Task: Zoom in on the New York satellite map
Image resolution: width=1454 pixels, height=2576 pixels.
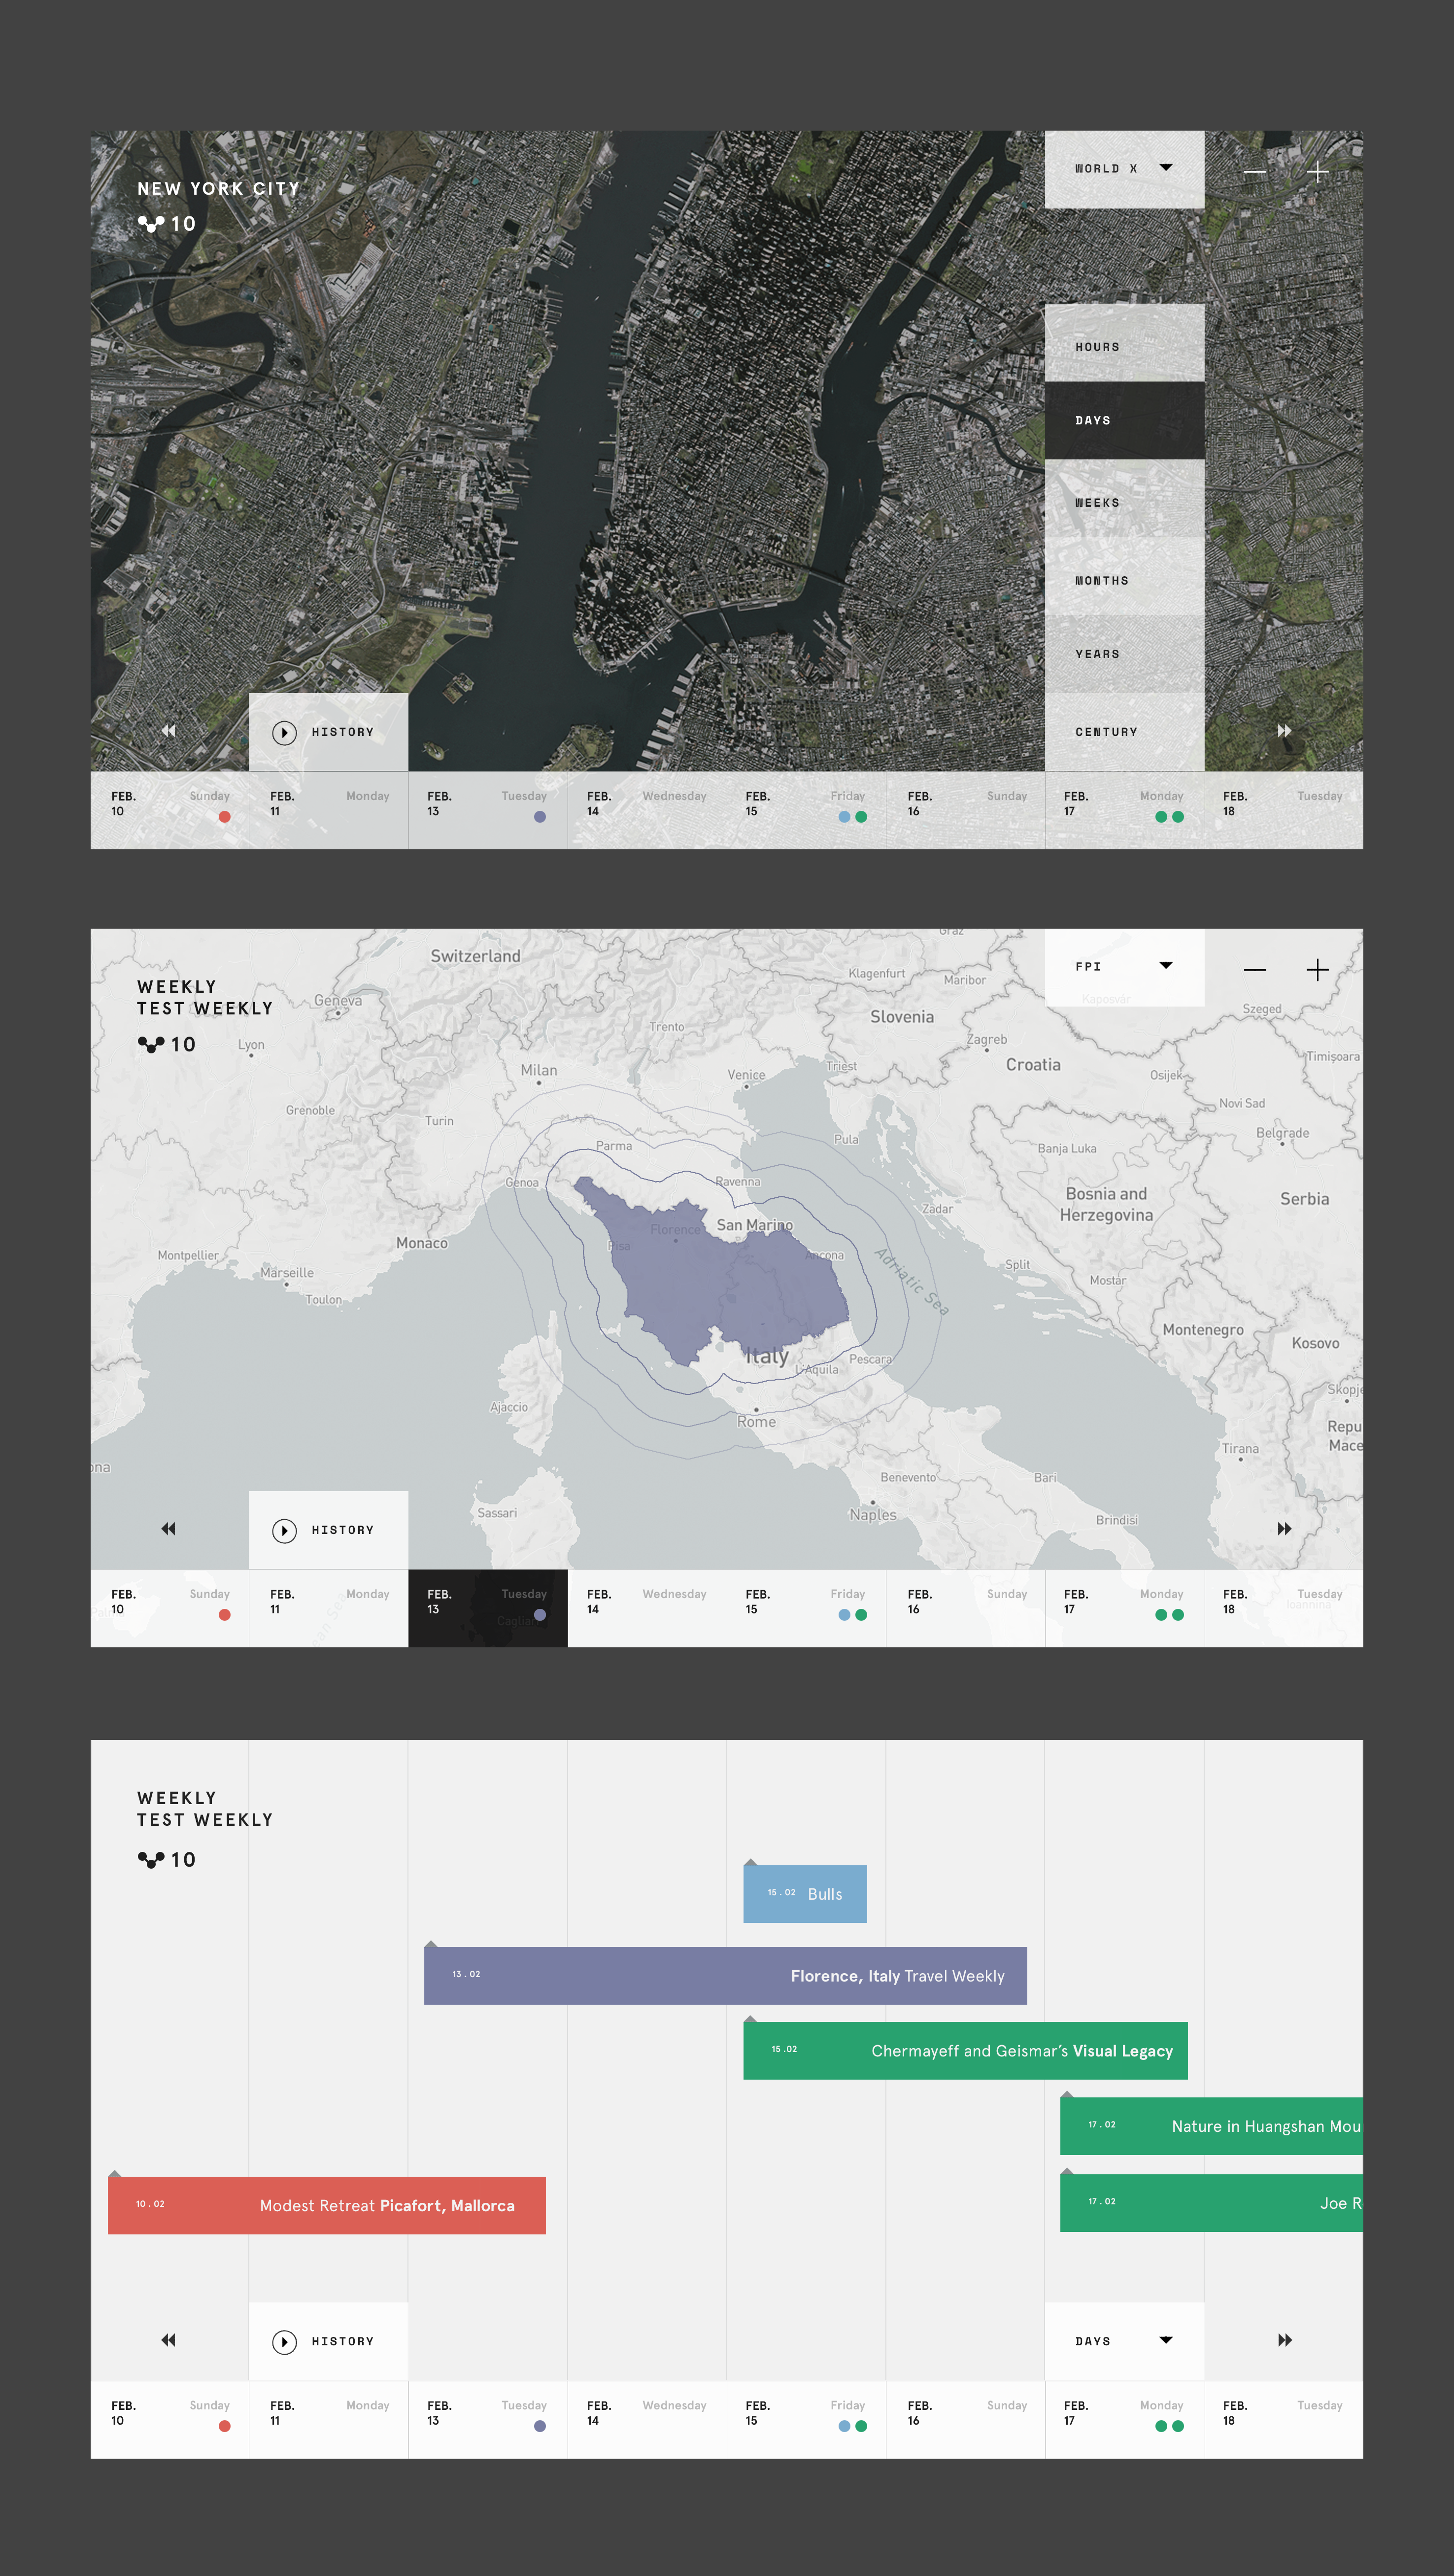Action: (x=1316, y=173)
